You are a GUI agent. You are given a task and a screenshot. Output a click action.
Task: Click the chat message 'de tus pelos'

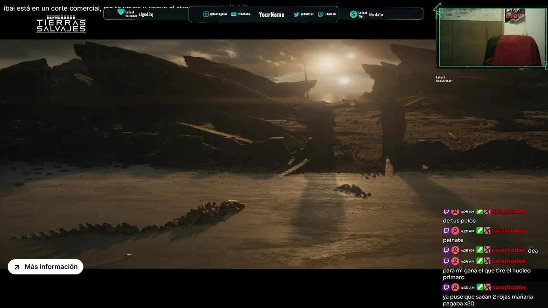(459, 221)
